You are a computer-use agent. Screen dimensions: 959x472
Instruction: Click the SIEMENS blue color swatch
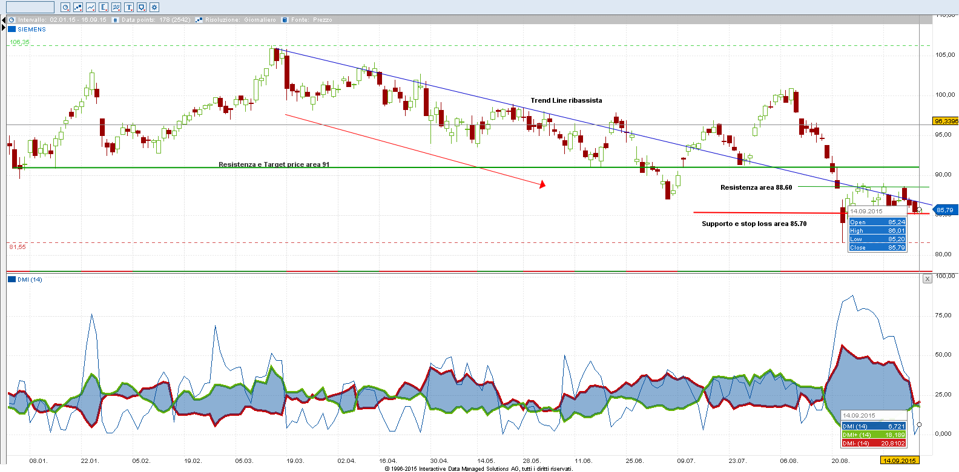12,29
